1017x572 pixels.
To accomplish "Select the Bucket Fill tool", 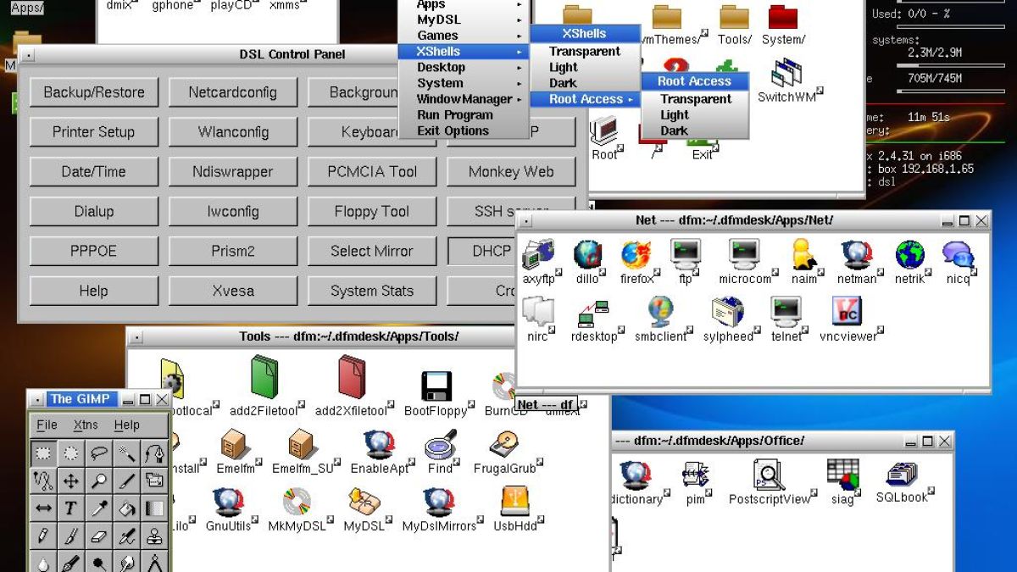I will pos(127,509).
